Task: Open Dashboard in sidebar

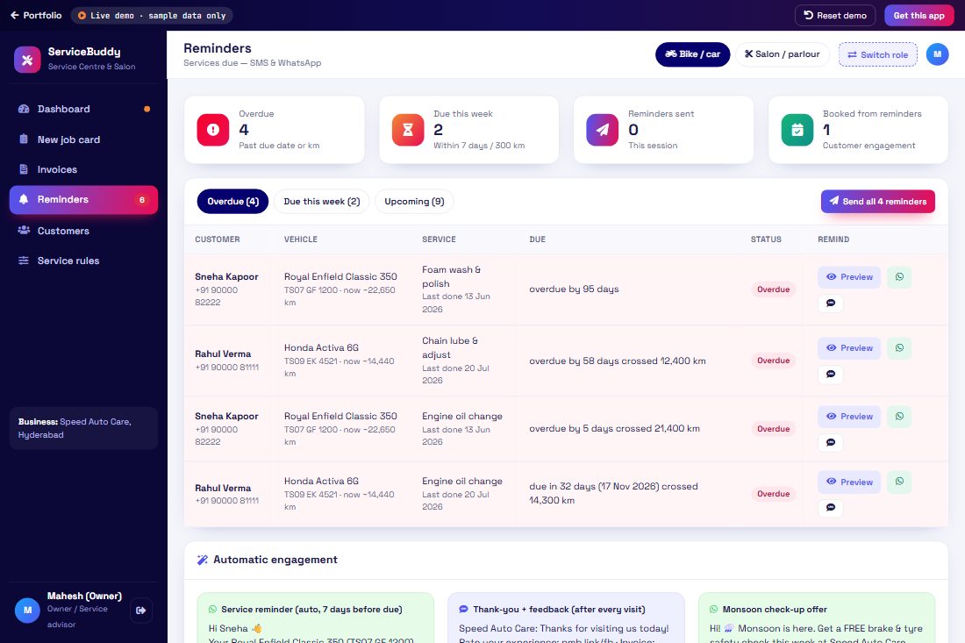Action: point(83,109)
